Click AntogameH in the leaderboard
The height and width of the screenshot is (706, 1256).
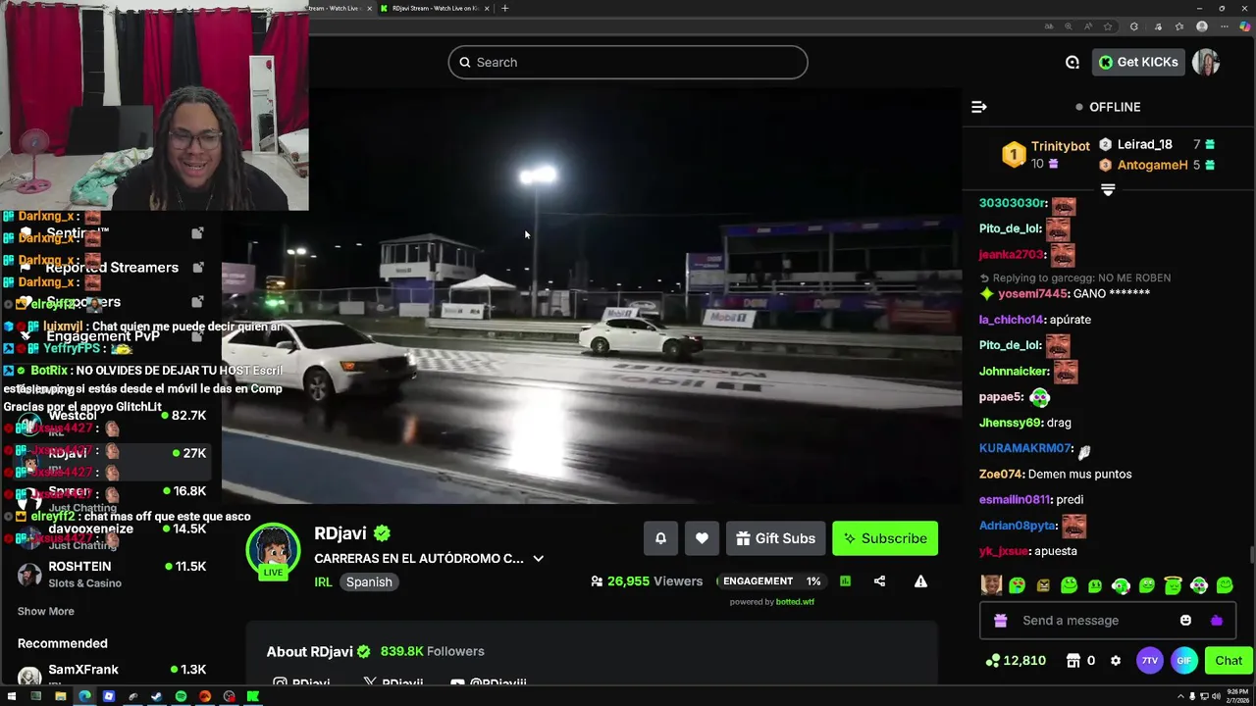1152,166
